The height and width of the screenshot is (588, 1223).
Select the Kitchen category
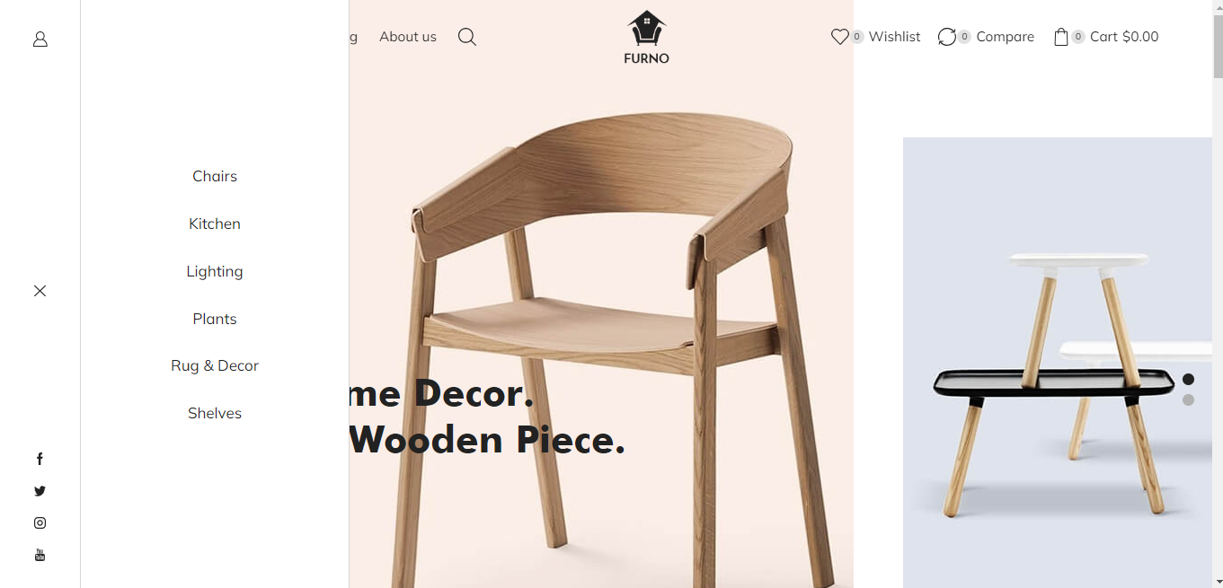[x=215, y=224]
